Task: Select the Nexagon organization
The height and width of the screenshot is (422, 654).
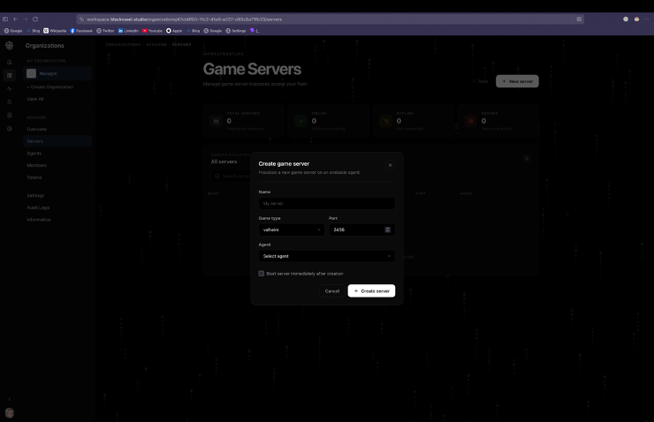Action: [x=57, y=73]
